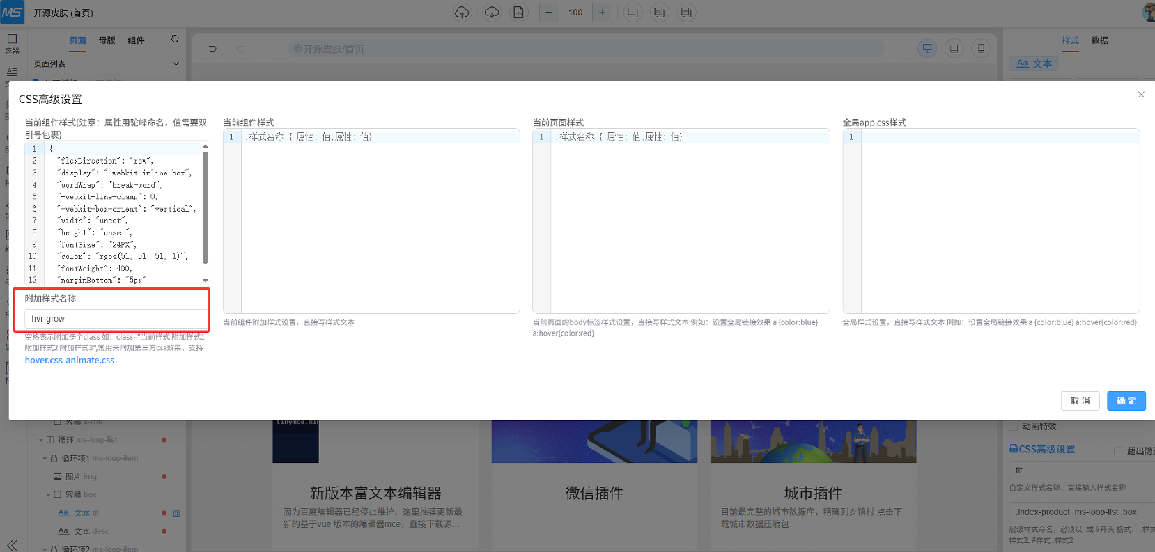
Task: Click the undo arrow icon
Action: pos(212,49)
